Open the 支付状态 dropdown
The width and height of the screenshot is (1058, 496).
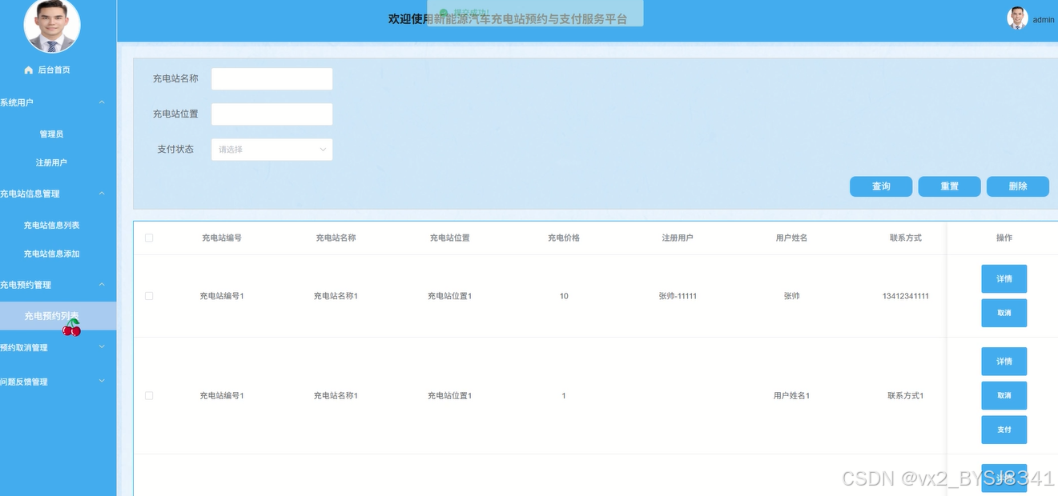point(272,150)
